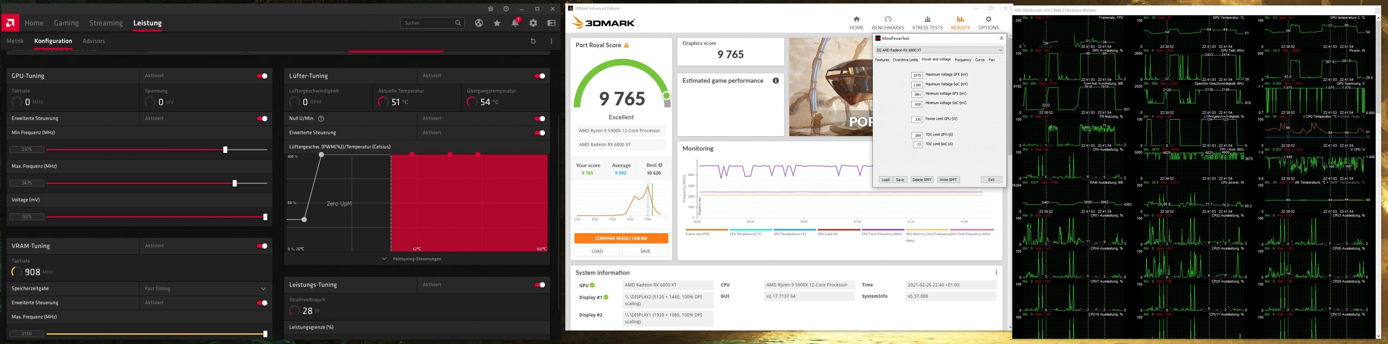The height and width of the screenshot is (344, 1388).
Task: Open RESULTS in 3DMark navigation
Action: click(x=960, y=23)
